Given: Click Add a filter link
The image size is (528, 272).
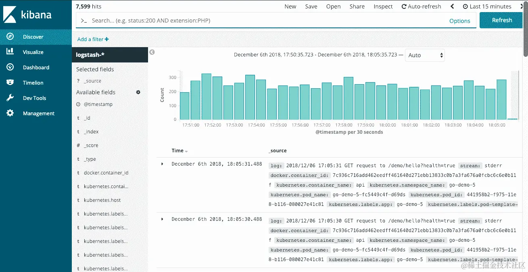Looking at the screenshot, I should click(x=93, y=39).
